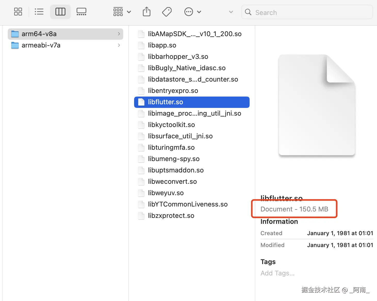Switch to list view
This screenshot has width=377, height=301.
(x=39, y=12)
